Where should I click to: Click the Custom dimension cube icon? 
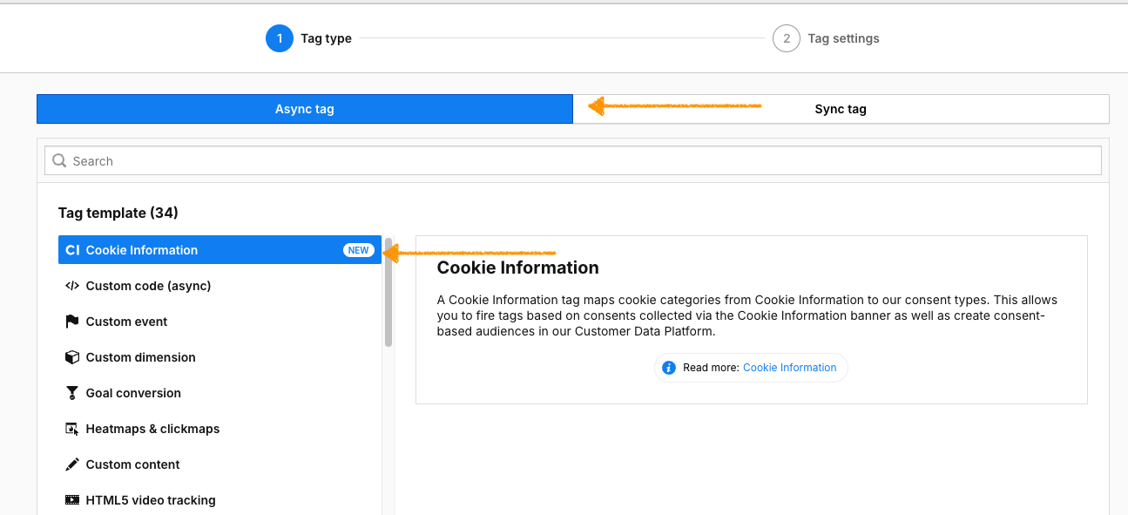pyautogui.click(x=73, y=356)
